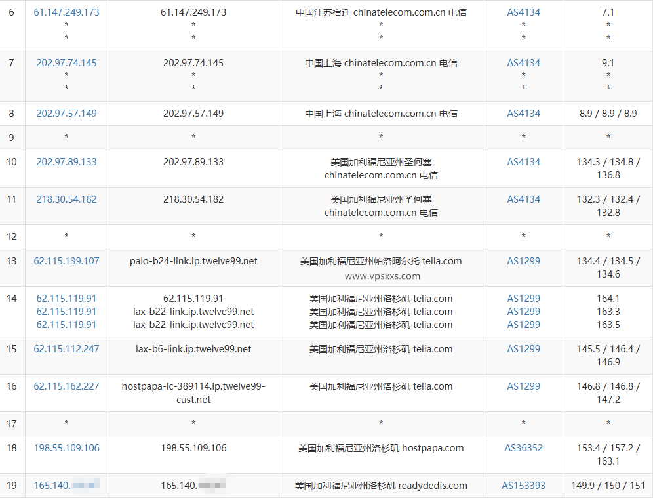Select hostname palo-b24-link.ip.twelve99.net
Screen dimensions: 653x498
[x=193, y=261]
